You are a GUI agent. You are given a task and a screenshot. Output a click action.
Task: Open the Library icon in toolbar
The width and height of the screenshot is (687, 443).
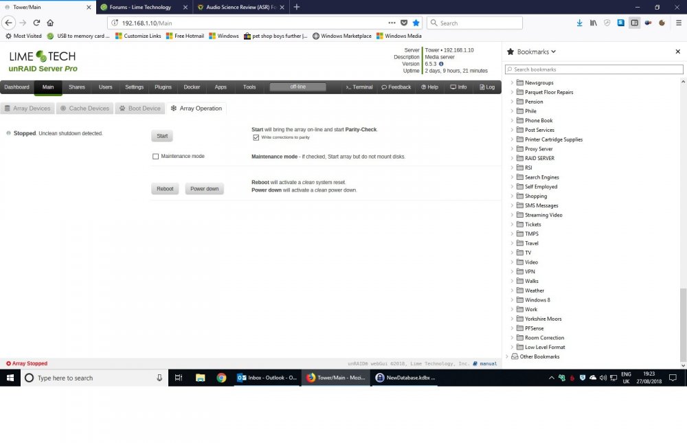[594, 23]
